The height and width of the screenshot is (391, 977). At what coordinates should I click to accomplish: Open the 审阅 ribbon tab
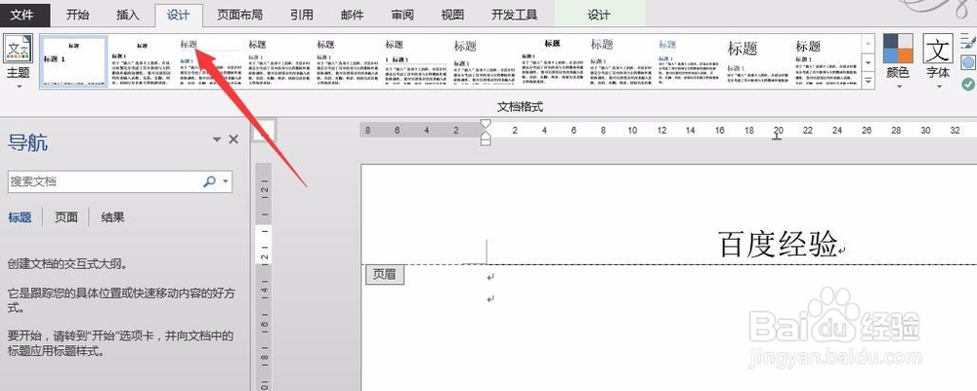[x=403, y=15]
